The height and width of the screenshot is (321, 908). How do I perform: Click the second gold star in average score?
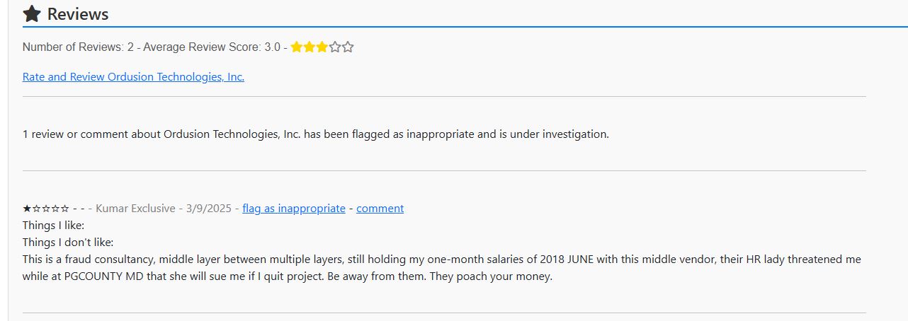310,47
